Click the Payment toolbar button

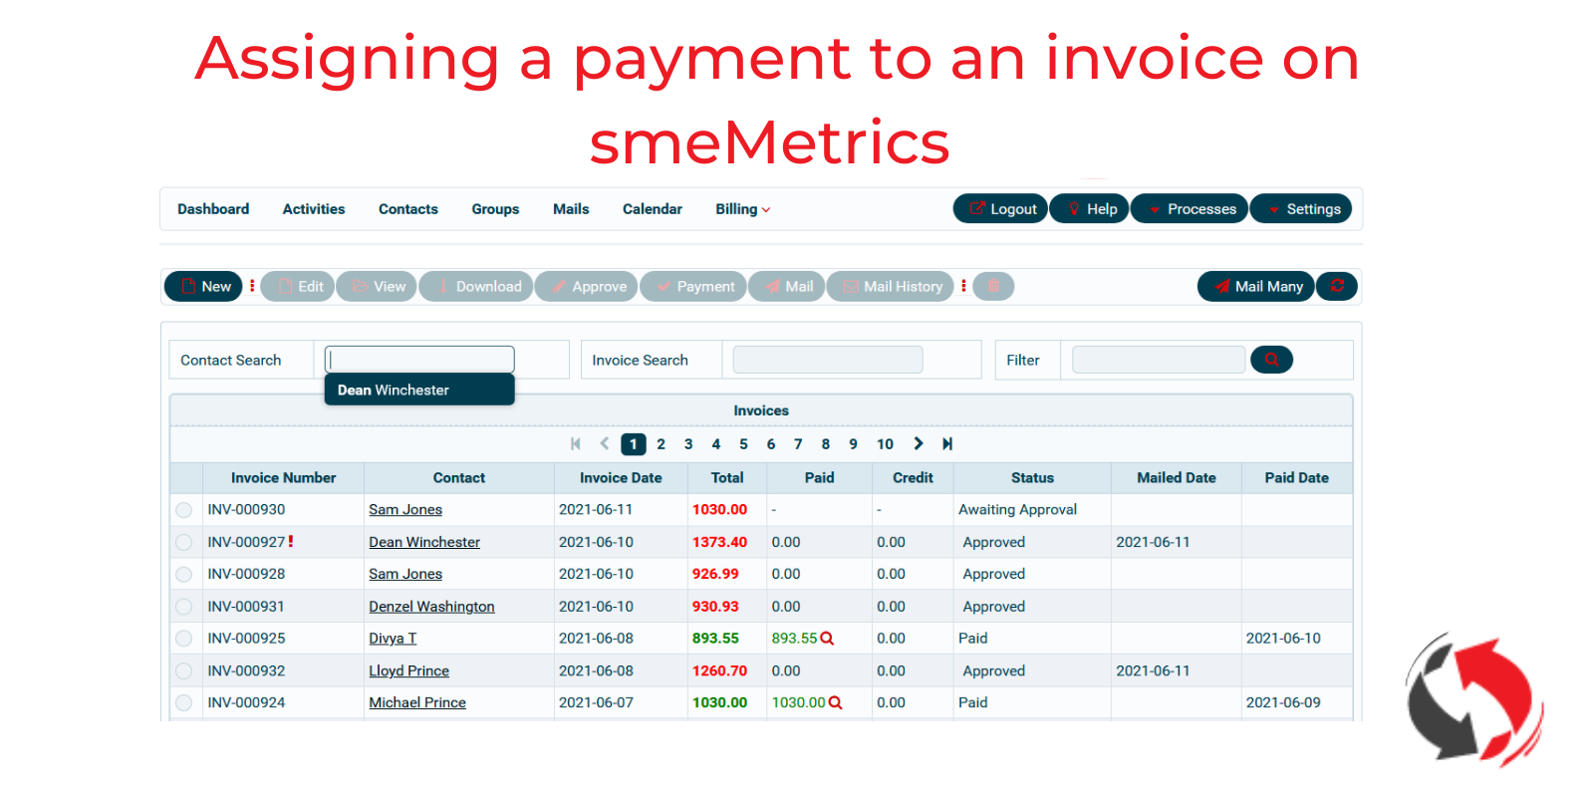click(x=693, y=286)
